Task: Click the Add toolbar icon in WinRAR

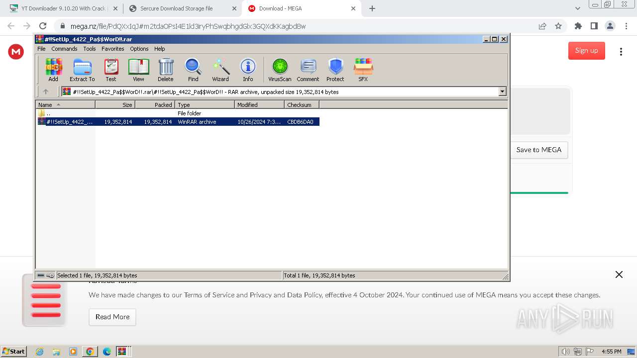Action: point(53,70)
